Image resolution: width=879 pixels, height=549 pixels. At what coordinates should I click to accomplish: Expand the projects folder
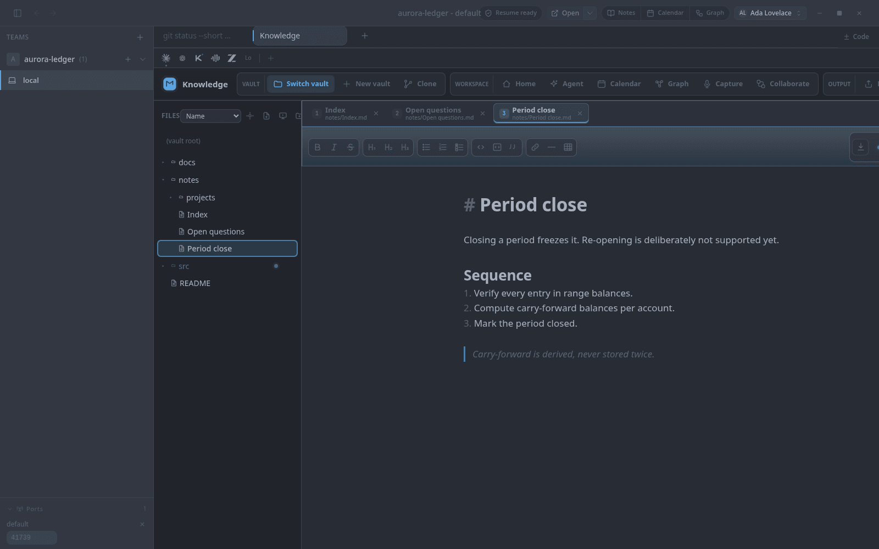(171, 198)
